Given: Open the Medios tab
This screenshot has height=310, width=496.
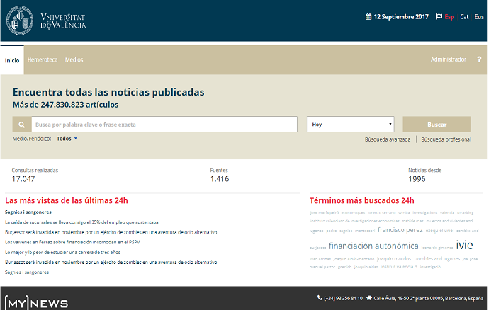Looking at the screenshot, I should coord(74,60).
